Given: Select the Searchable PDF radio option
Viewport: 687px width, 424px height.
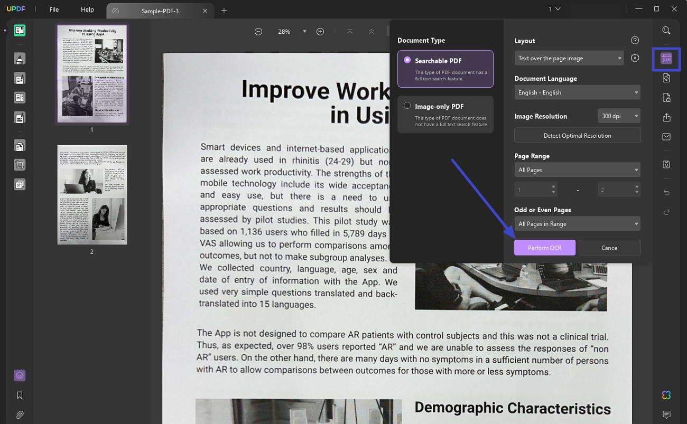Looking at the screenshot, I should (x=407, y=60).
